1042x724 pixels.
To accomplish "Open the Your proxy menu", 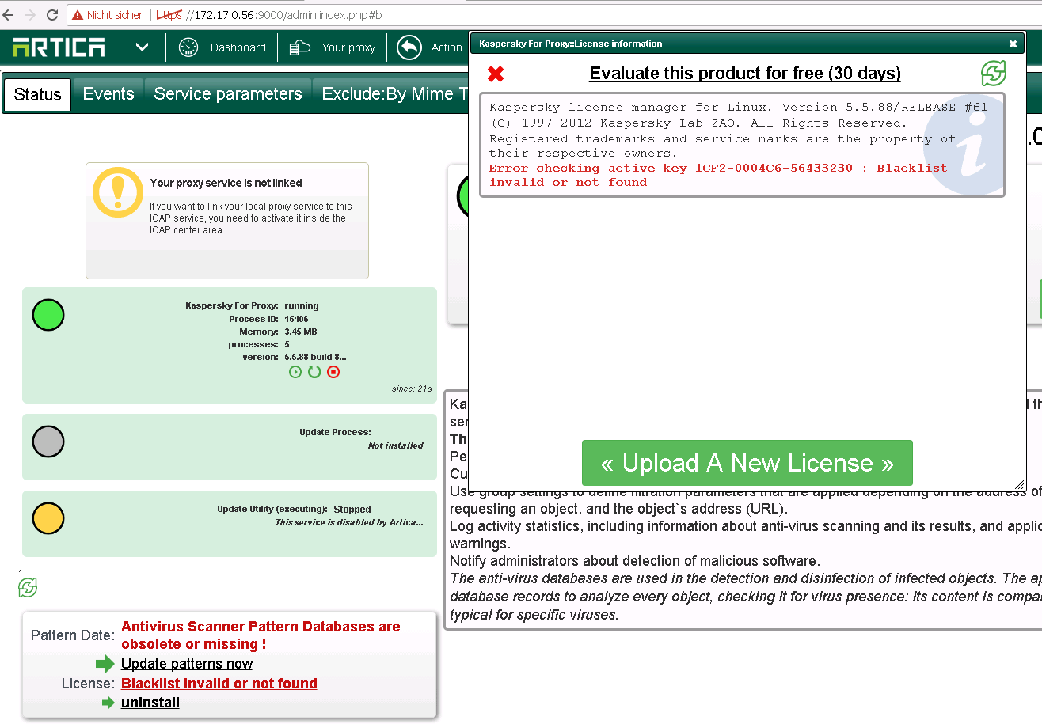I will pyautogui.click(x=348, y=47).
